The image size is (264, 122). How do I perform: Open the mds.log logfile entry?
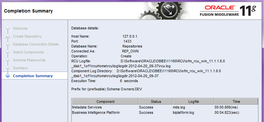(178, 107)
